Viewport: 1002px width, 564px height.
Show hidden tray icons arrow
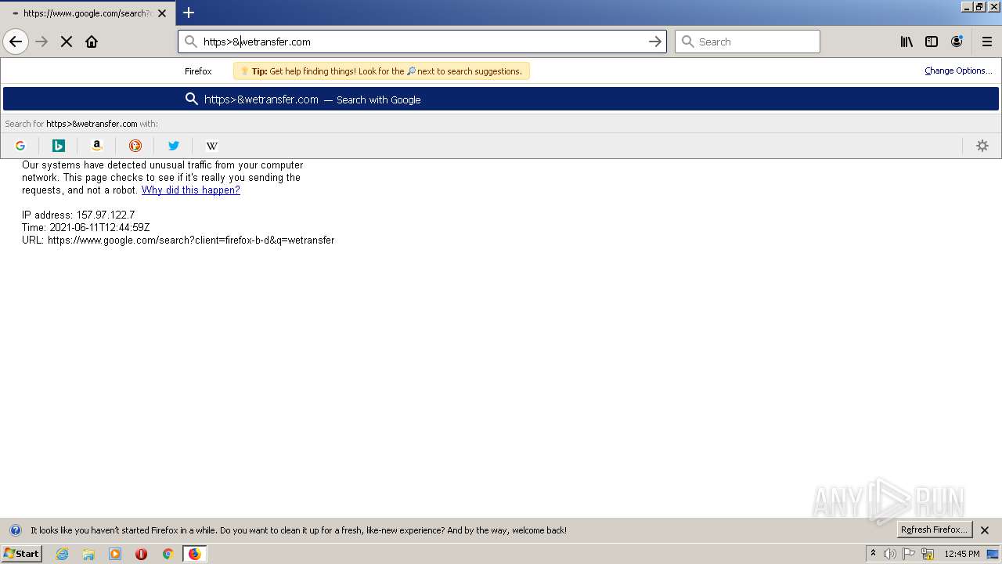pyautogui.click(x=873, y=554)
